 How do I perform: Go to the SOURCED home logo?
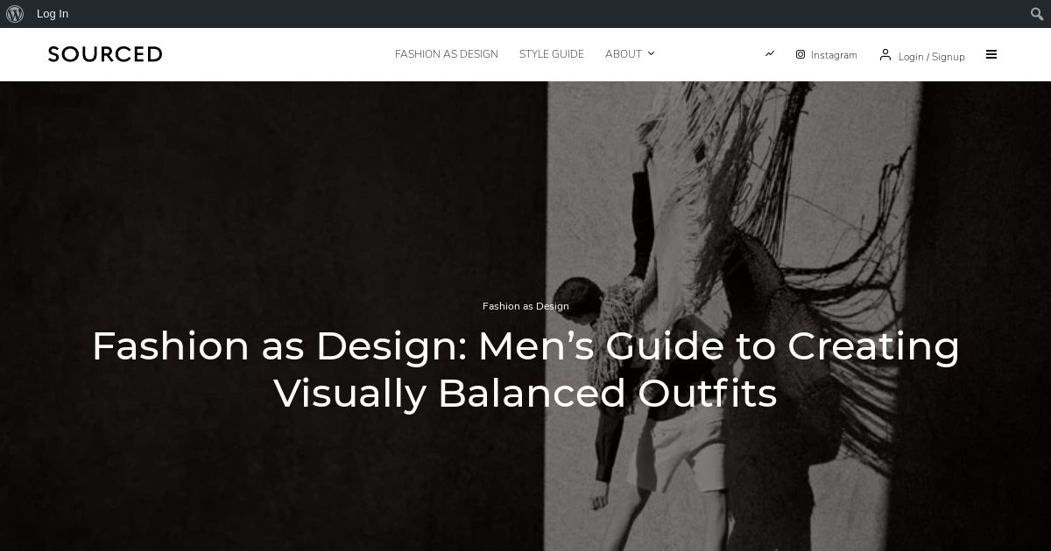tap(105, 54)
